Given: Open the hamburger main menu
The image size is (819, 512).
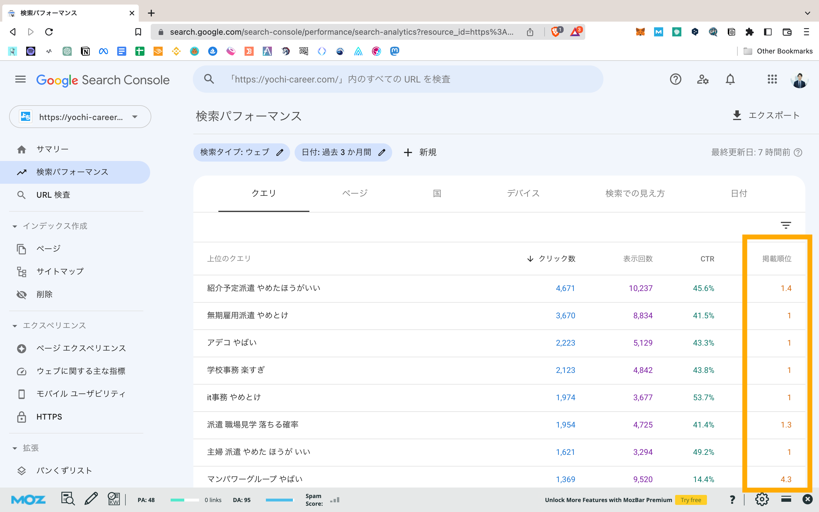Looking at the screenshot, I should [x=20, y=79].
